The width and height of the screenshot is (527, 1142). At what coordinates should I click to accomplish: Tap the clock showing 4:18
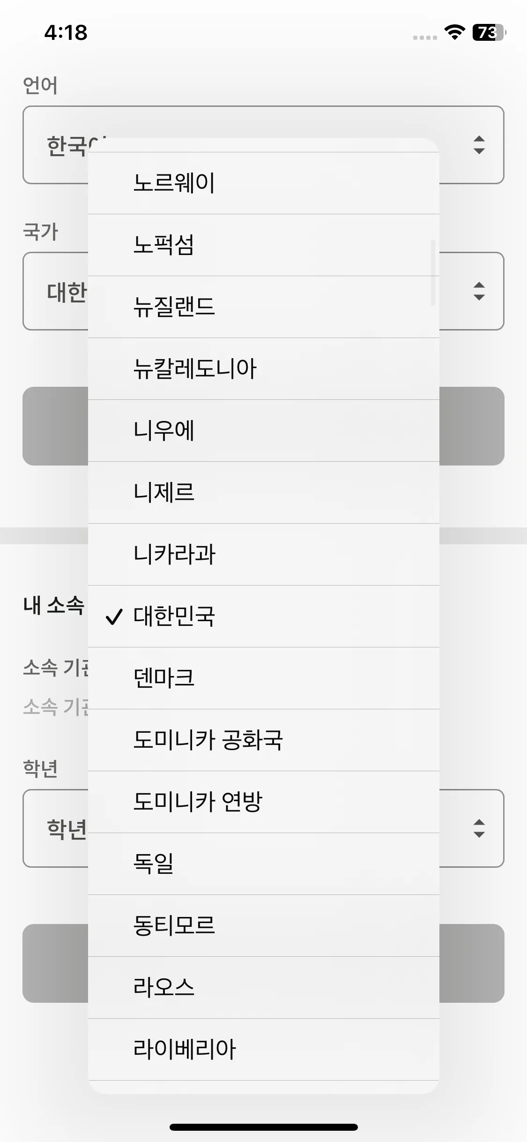coord(66,33)
